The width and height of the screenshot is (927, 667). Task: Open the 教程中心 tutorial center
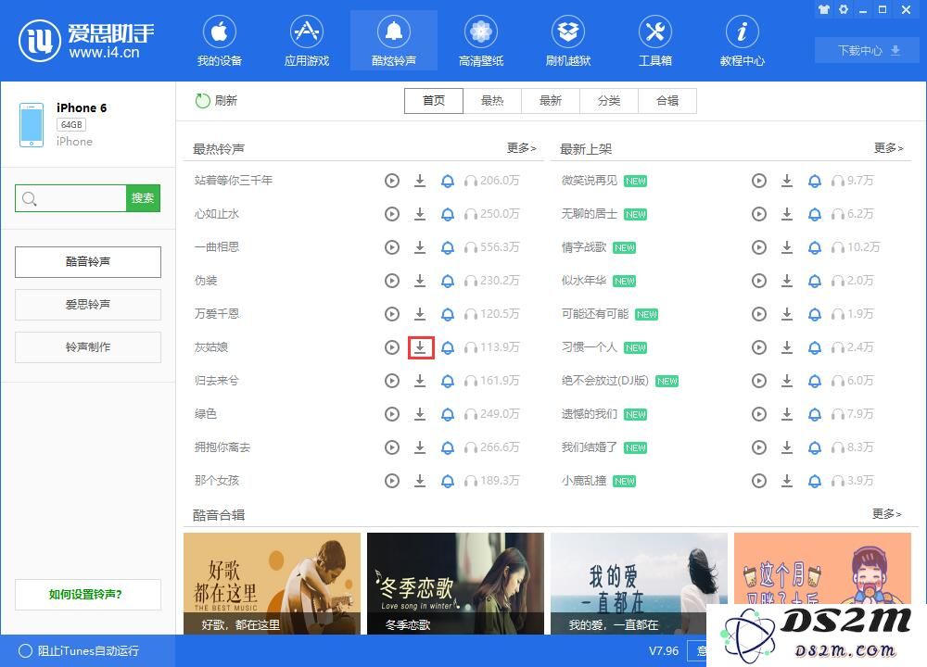pyautogui.click(x=742, y=42)
